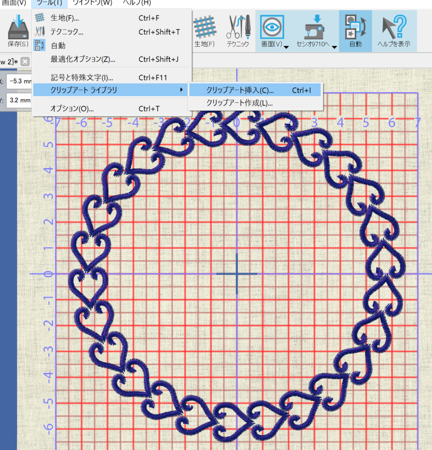Click the X coordinate field showing -5.3 mm
Screen dimensions: 432x450
[x=20, y=81]
